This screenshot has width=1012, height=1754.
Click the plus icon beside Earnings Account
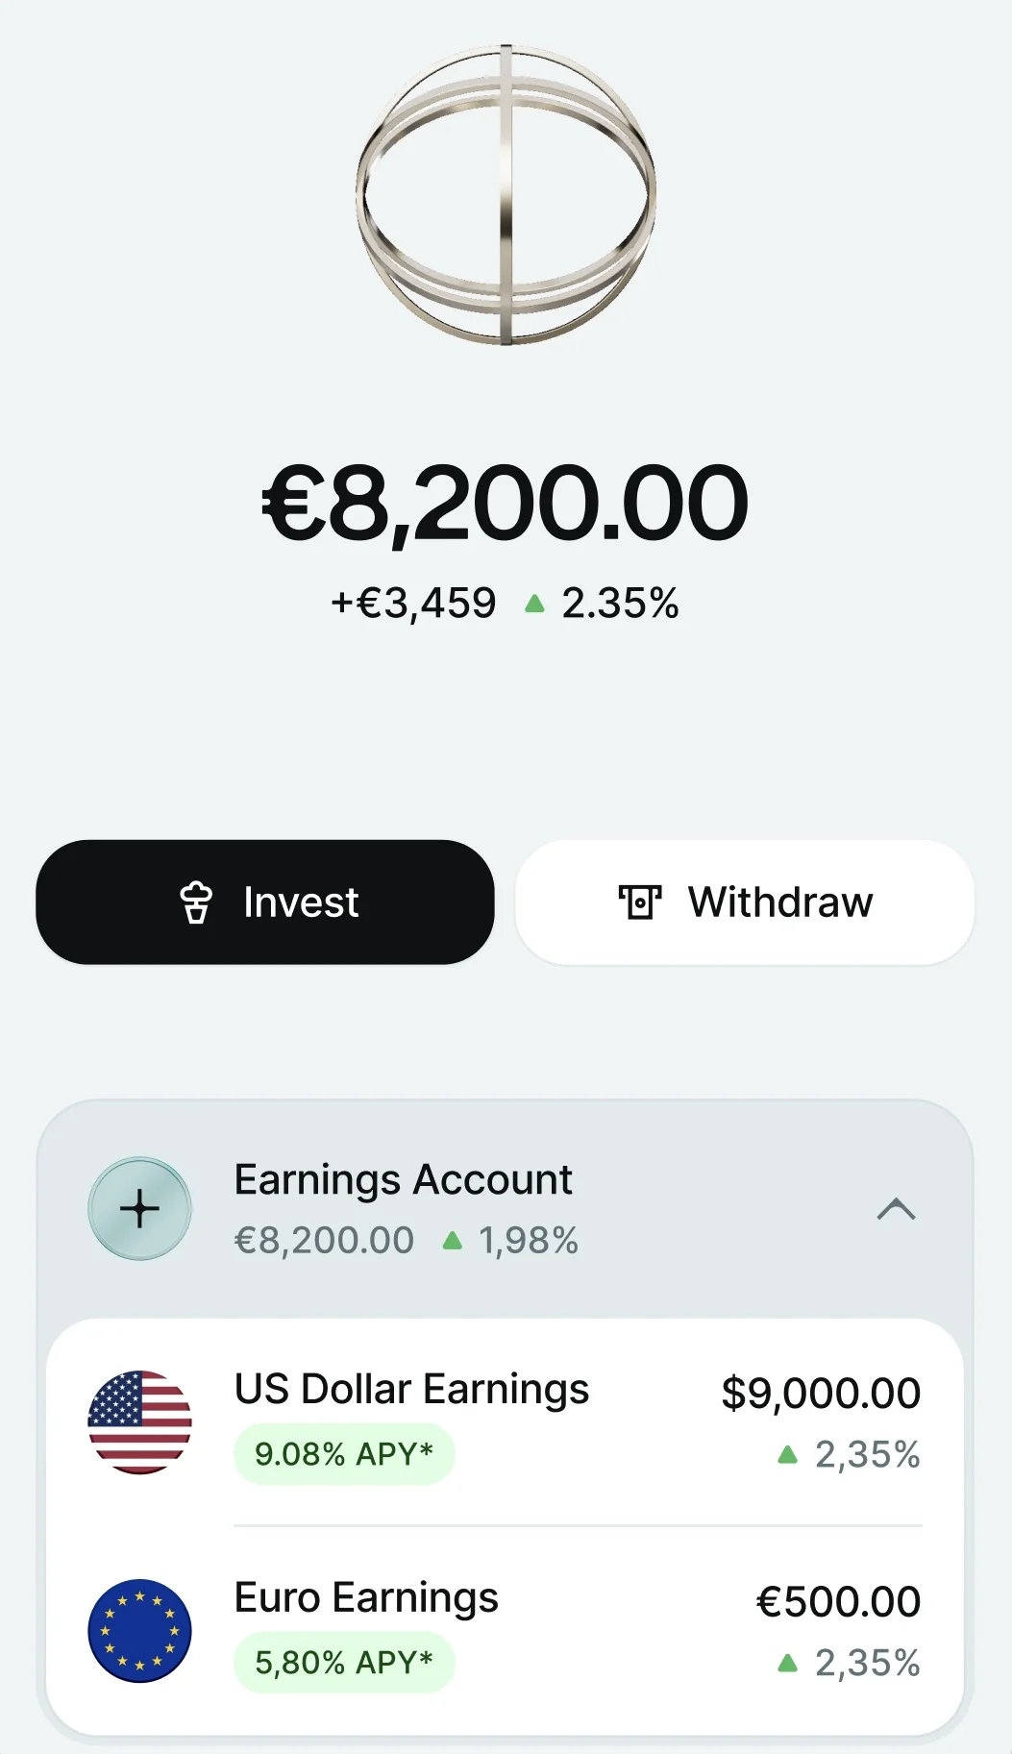pos(139,1208)
